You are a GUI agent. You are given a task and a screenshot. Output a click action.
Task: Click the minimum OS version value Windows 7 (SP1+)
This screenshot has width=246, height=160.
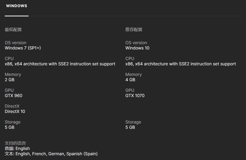pos(23,48)
